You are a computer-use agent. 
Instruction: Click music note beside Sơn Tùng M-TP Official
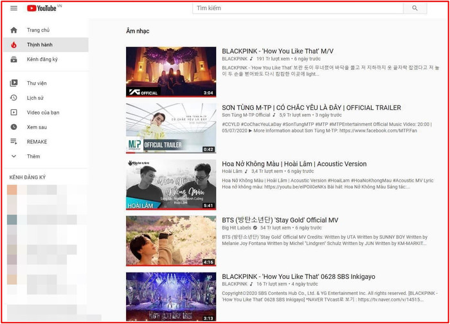point(274,115)
